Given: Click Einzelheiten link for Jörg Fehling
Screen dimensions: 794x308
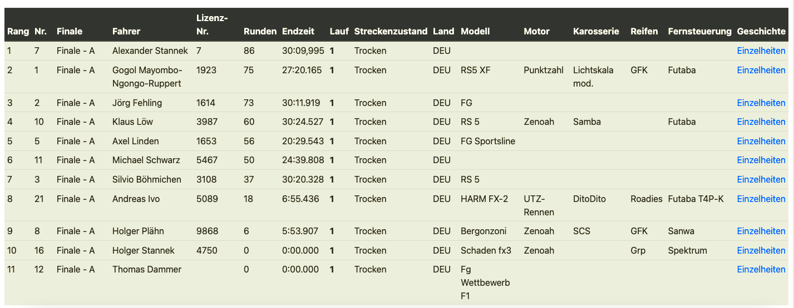Looking at the screenshot, I should pos(761,103).
